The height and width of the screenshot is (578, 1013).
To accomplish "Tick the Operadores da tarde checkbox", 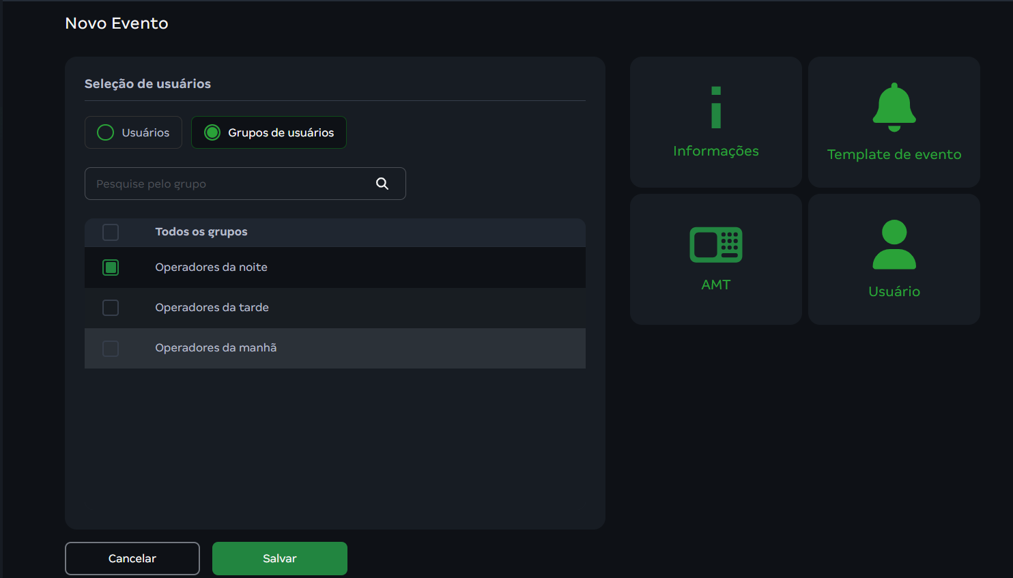I will tap(111, 308).
